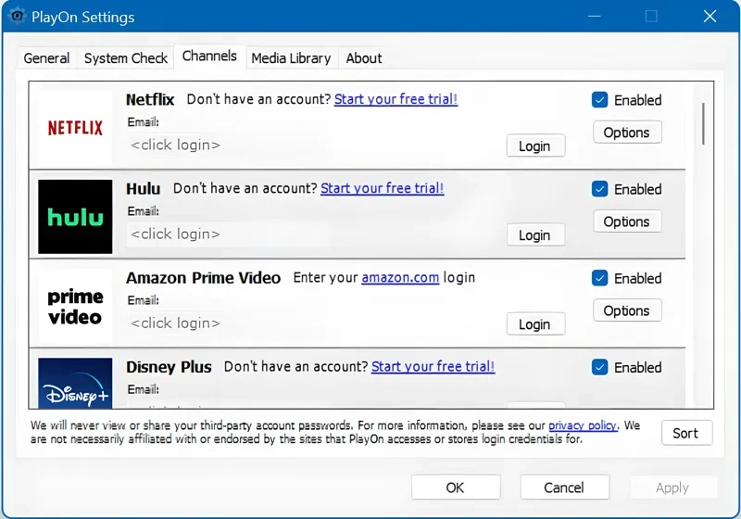
Task: Click the Netflix logo icon
Action: pos(75,128)
